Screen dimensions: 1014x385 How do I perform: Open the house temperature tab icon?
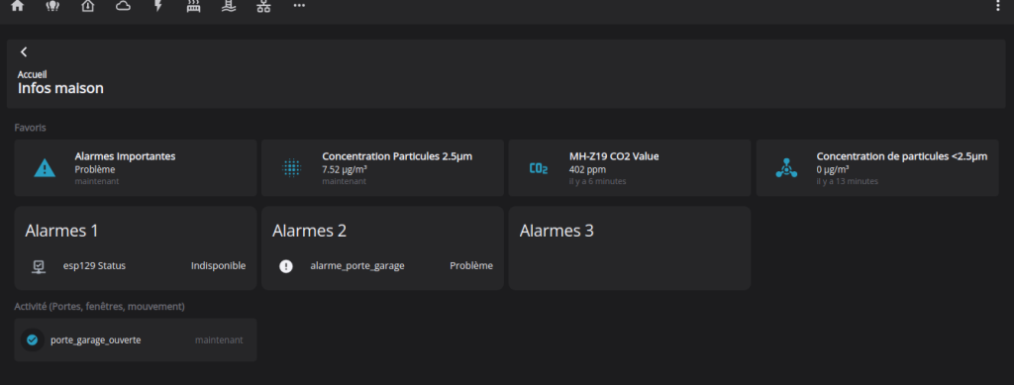pyautogui.click(x=88, y=6)
